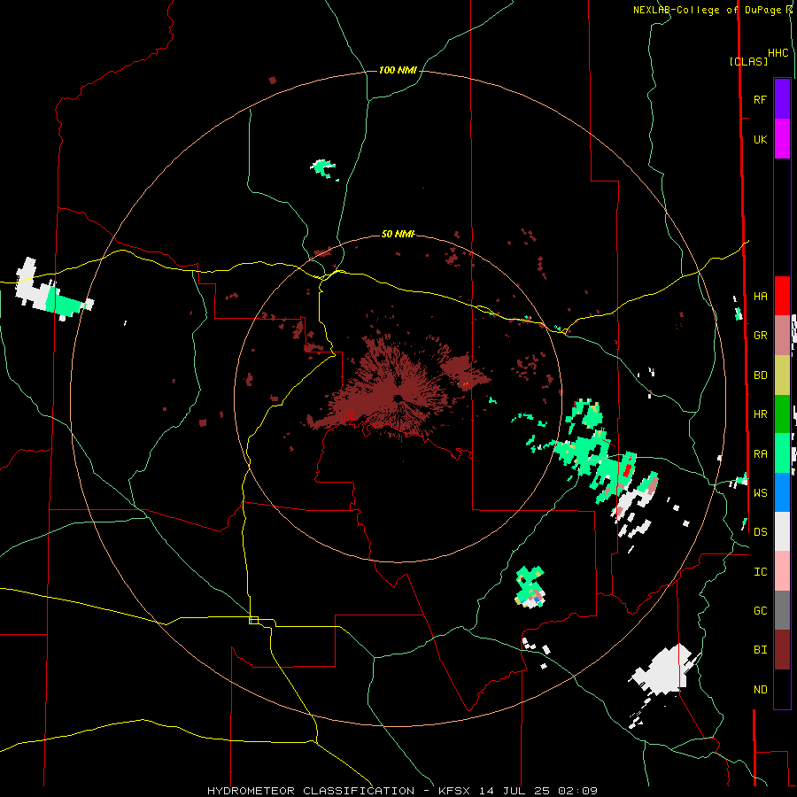Click the "NEXLAB-College of DuPage" header text
This screenshot has height=797, width=797.
coord(708,10)
